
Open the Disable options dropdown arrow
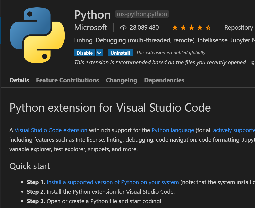[x=99, y=53]
